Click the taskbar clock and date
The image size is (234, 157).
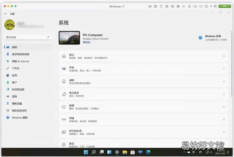click(x=220, y=152)
